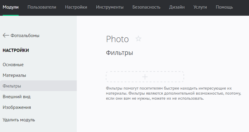Open Основные settings in the sidebar

click(x=13, y=65)
